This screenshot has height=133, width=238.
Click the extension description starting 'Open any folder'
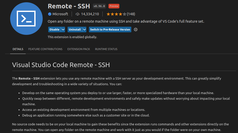click(x=126, y=21)
